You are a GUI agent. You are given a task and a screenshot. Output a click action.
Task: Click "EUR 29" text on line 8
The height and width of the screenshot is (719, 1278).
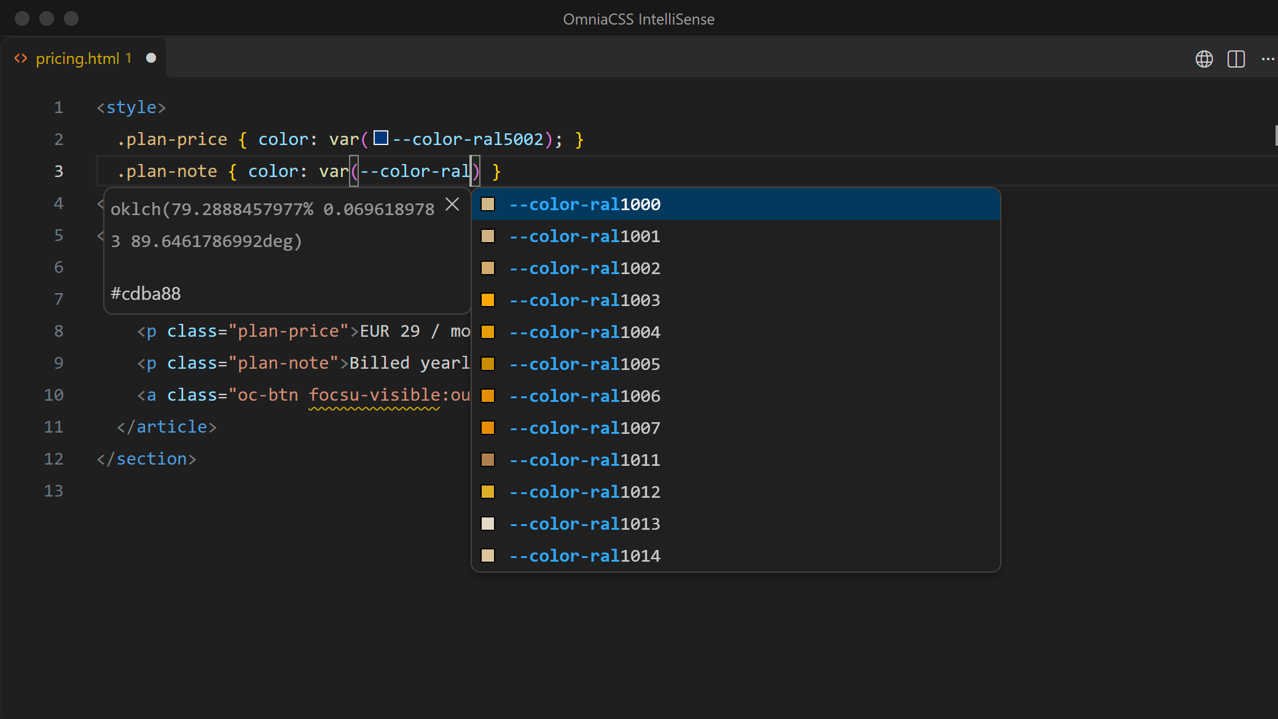[x=390, y=331]
